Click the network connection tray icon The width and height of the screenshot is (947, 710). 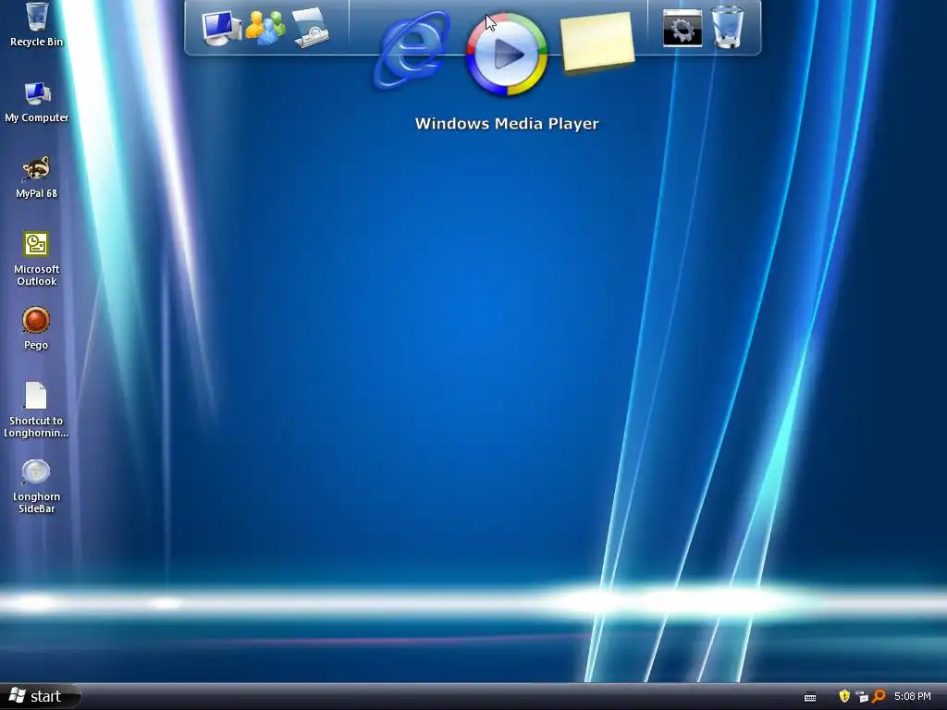[863, 697]
